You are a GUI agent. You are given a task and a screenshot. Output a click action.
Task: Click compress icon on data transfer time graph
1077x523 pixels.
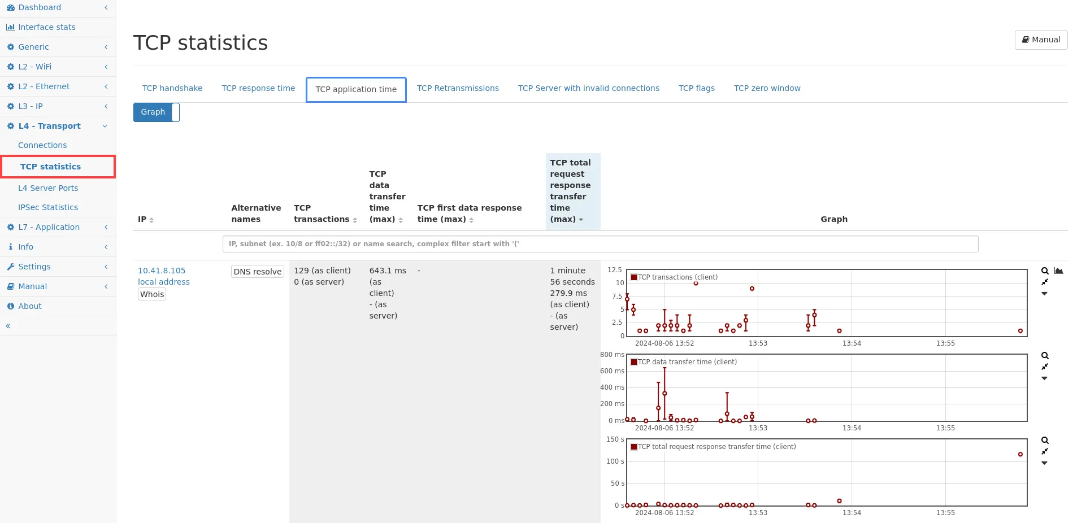pyautogui.click(x=1045, y=367)
